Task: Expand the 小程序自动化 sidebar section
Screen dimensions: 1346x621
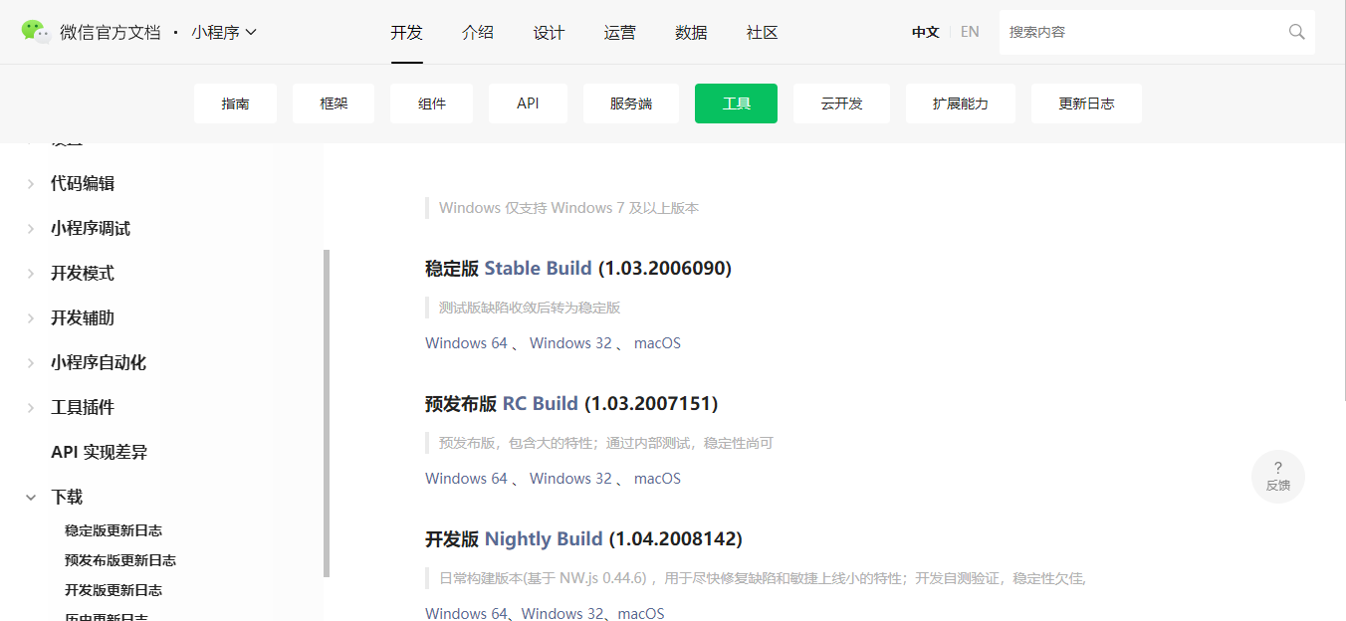Action: (31, 362)
